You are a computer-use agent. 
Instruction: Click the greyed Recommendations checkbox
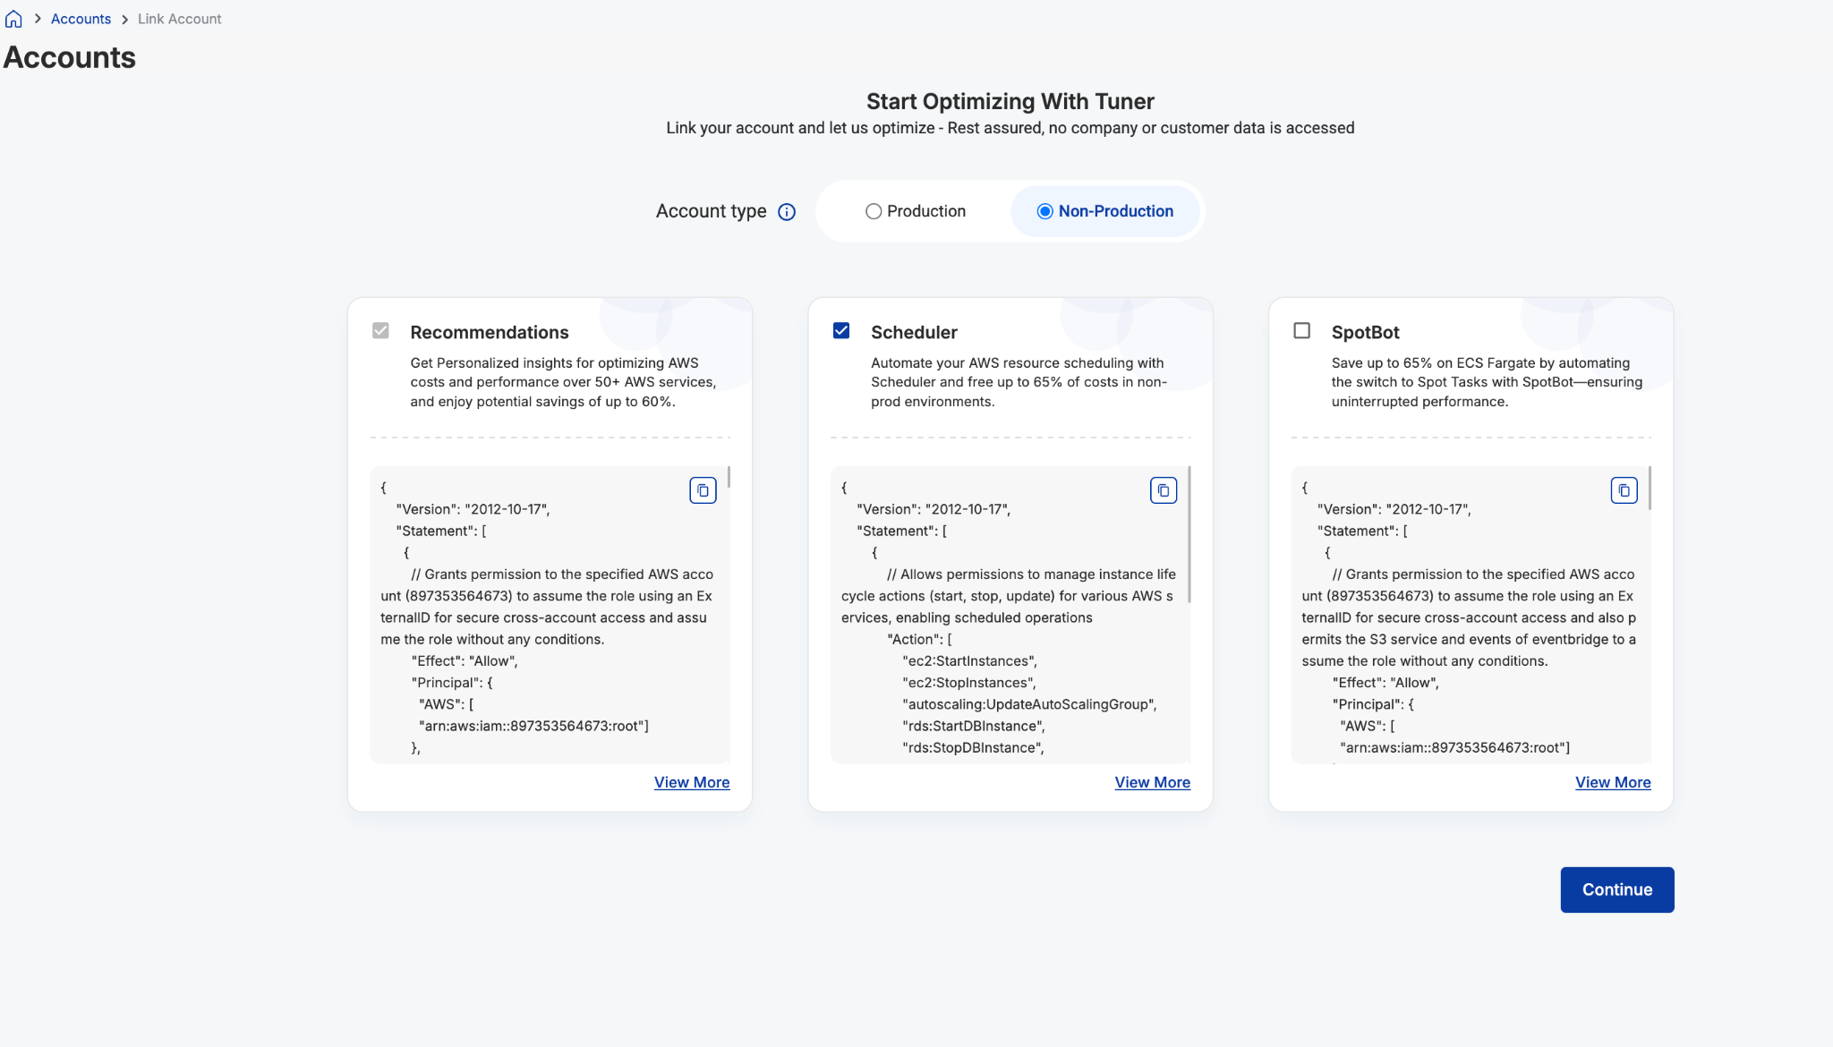tap(380, 331)
